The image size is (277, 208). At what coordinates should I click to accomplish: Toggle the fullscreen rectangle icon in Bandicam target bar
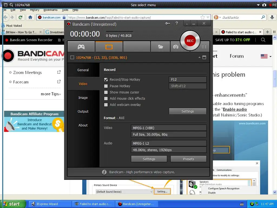204,57
